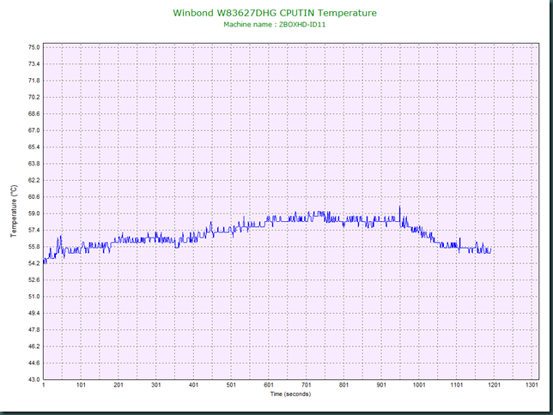Image resolution: width=553 pixels, height=415 pixels.
Task: Click the 65.4 temperature axis tick label
Action: pos(33,147)
